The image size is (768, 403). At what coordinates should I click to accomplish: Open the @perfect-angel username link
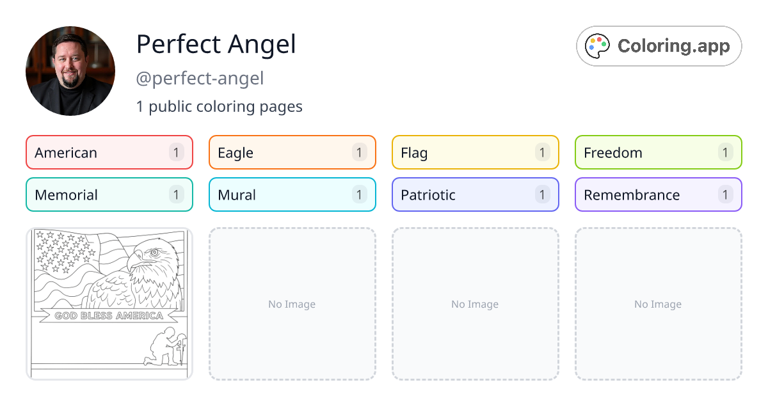[200, 78]
